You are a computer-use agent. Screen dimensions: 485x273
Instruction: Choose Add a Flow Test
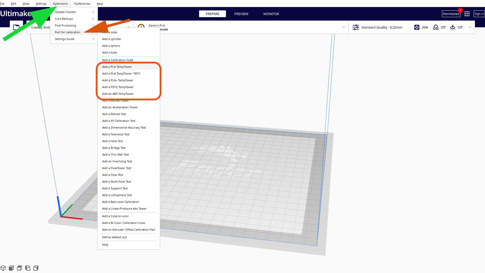(x=129, y=175)
